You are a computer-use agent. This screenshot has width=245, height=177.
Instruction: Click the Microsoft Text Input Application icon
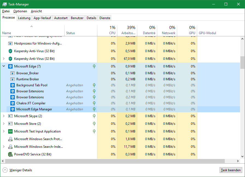tap(10, 131)
